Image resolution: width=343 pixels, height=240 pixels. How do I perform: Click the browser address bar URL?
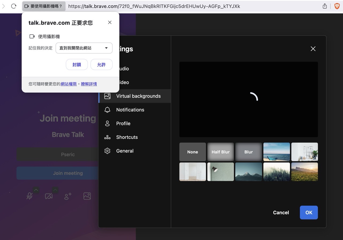coord(154,6)
